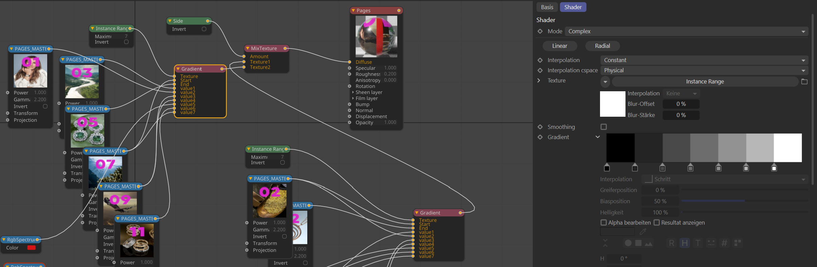This screenshot has width=817, height=267.
Task: Open the color swatches icon
Action: click(738, 243)
